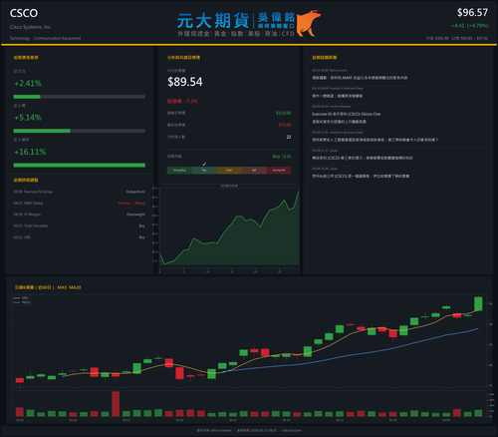Image resolution: width=498 pixels, height=437 pixels.
Task: Click the Buy (1.8) consensus value
Action: 282,157
